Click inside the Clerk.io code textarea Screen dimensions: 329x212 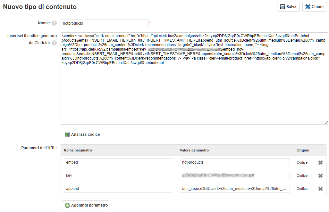point(194,93)
